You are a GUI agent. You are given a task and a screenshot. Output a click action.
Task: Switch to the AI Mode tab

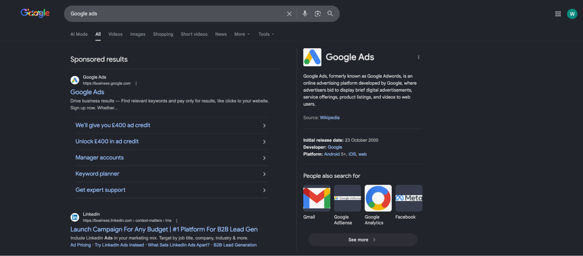tap(79, 34)
